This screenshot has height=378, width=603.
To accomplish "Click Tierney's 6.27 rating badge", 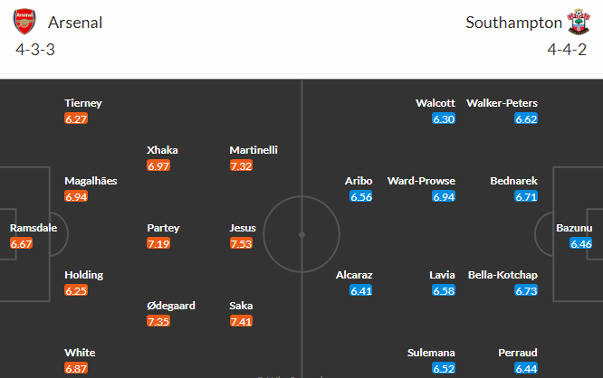I will point(76,119).
